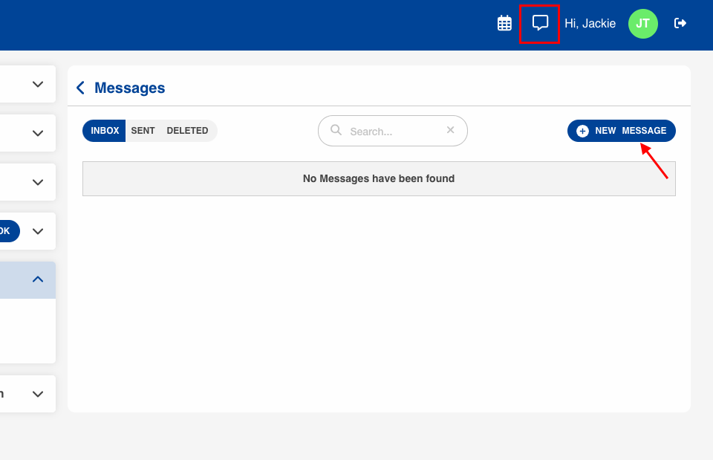Viewport: 713px width, 460px height.
Task: Switch to the INBOX tab
Action: [105, 131]
